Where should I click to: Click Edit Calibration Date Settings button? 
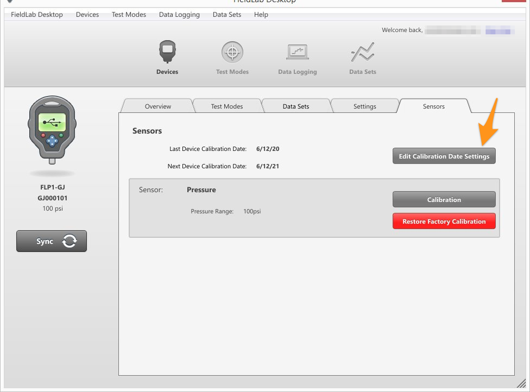pyautogui.click(x=444, y=156)
